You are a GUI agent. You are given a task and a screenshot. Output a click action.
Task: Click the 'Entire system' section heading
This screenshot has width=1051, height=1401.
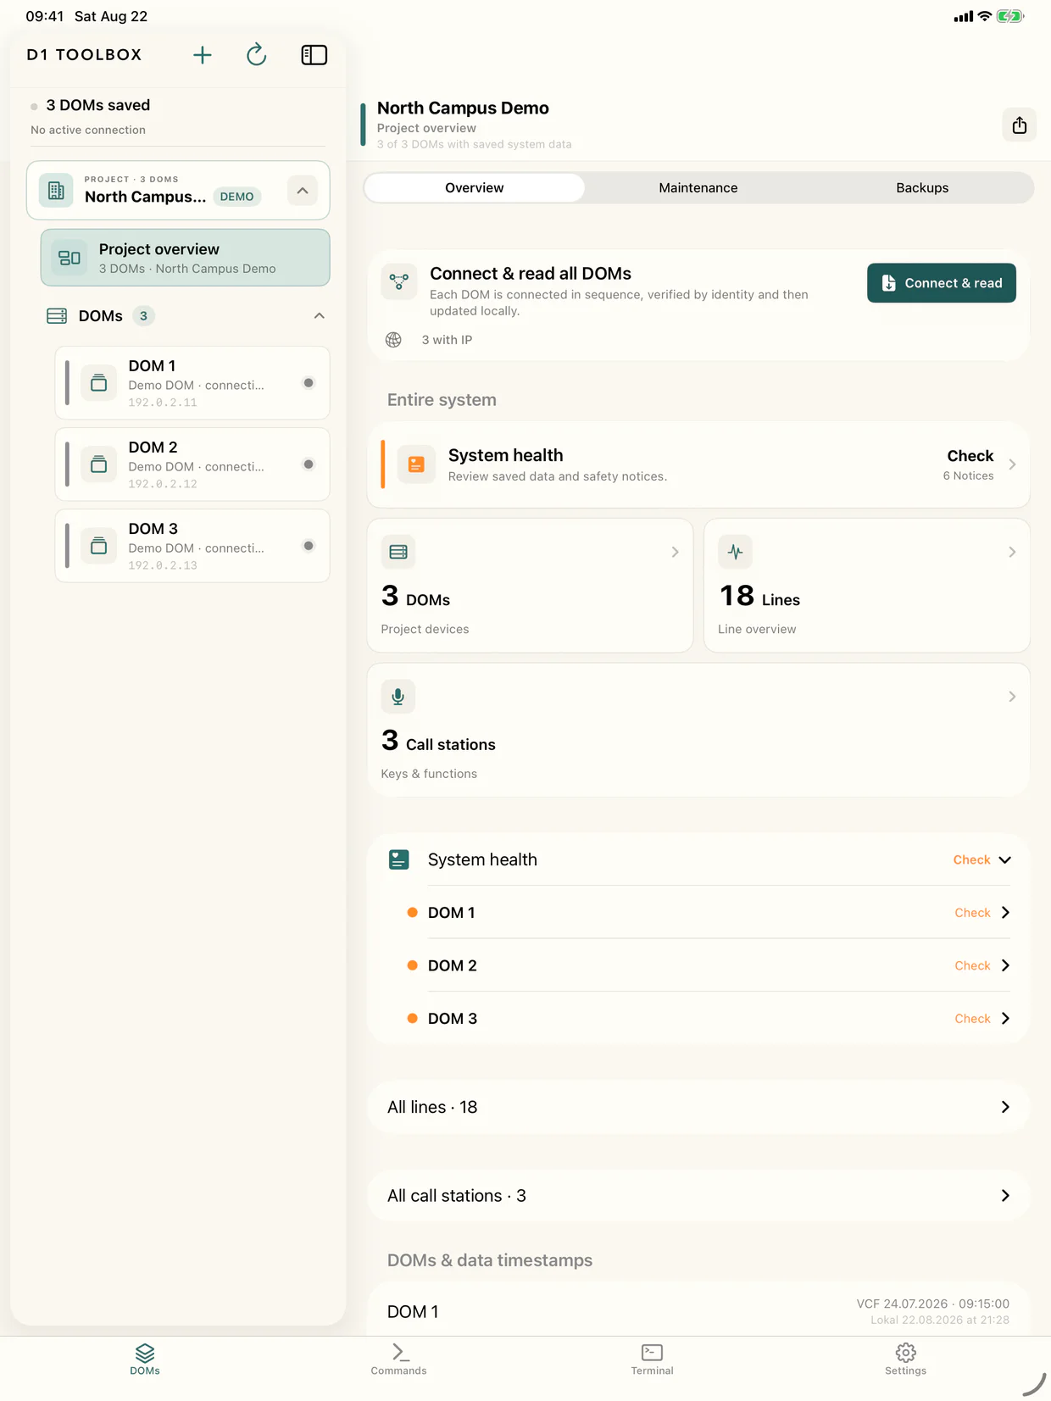pyautogui.click(x=442, y=400)
